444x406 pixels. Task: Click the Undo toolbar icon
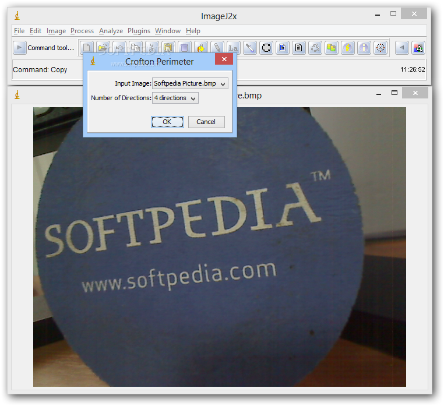point(119,48)
